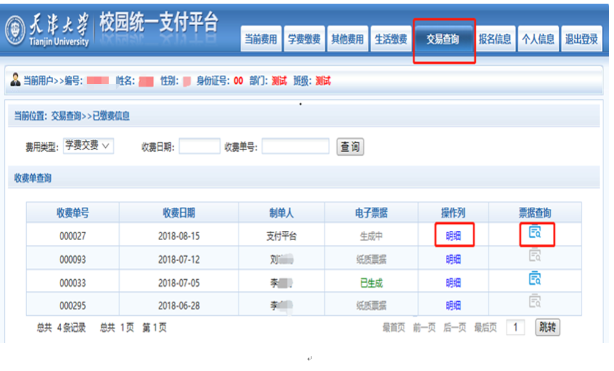The height and width of the screenshot is (371, 614).
Task: Click 退出登录 to log out
Action: tap(581, 39)
